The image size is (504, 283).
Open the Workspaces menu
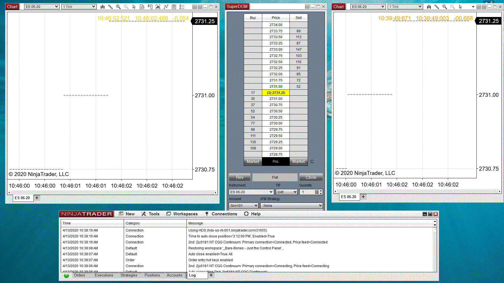tap(182, 214)
